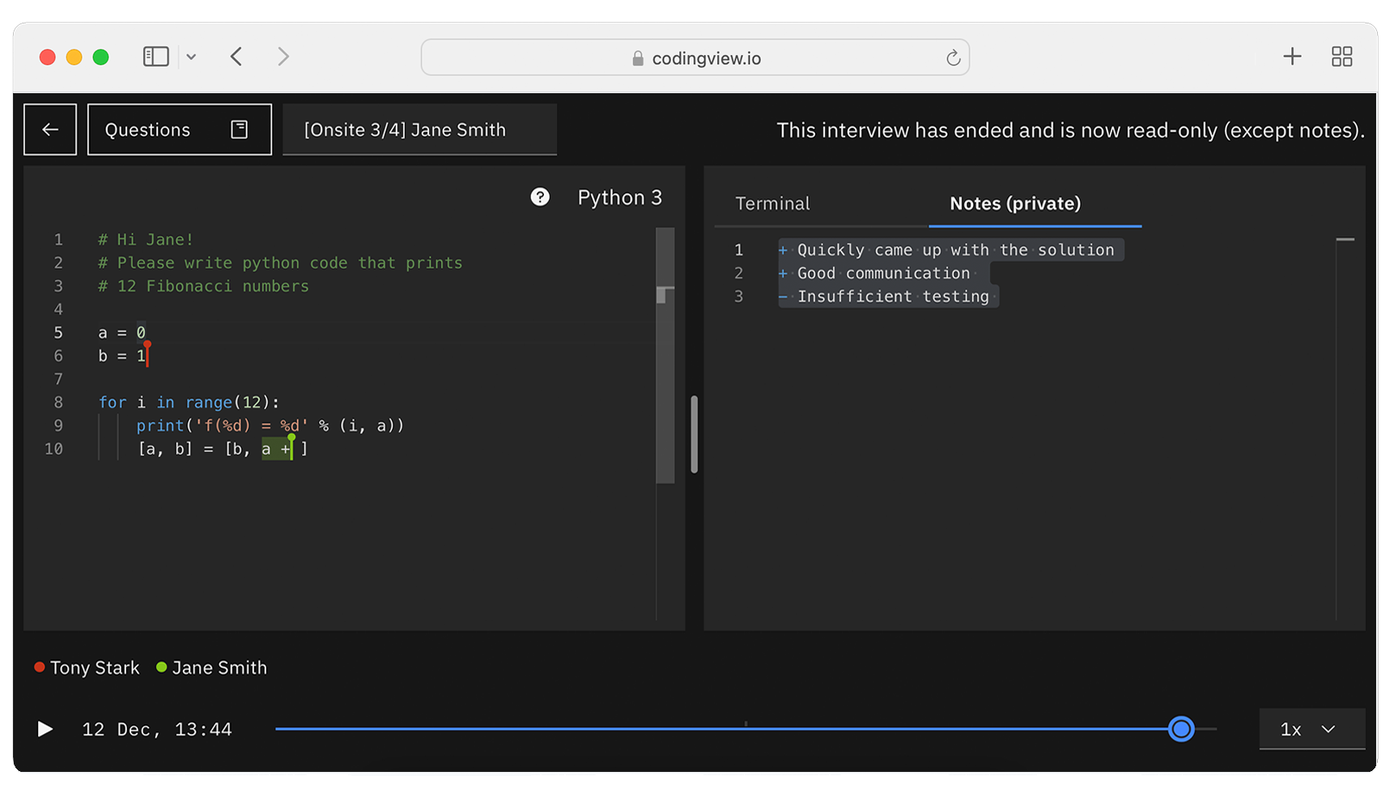Click note line 'Insufficient testing'
1394x806 pixels.
[888, 297]
